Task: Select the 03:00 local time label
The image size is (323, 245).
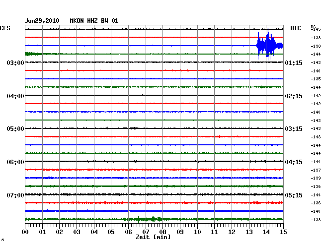Action: [x=15, y=62]
